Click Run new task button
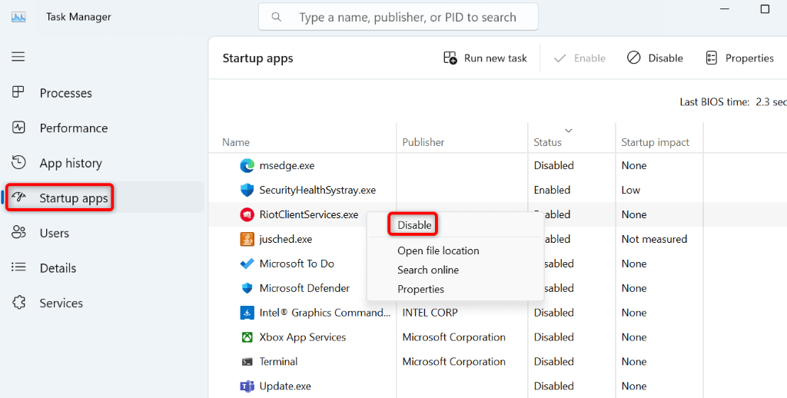787x398 pixels. click(486, 58)
